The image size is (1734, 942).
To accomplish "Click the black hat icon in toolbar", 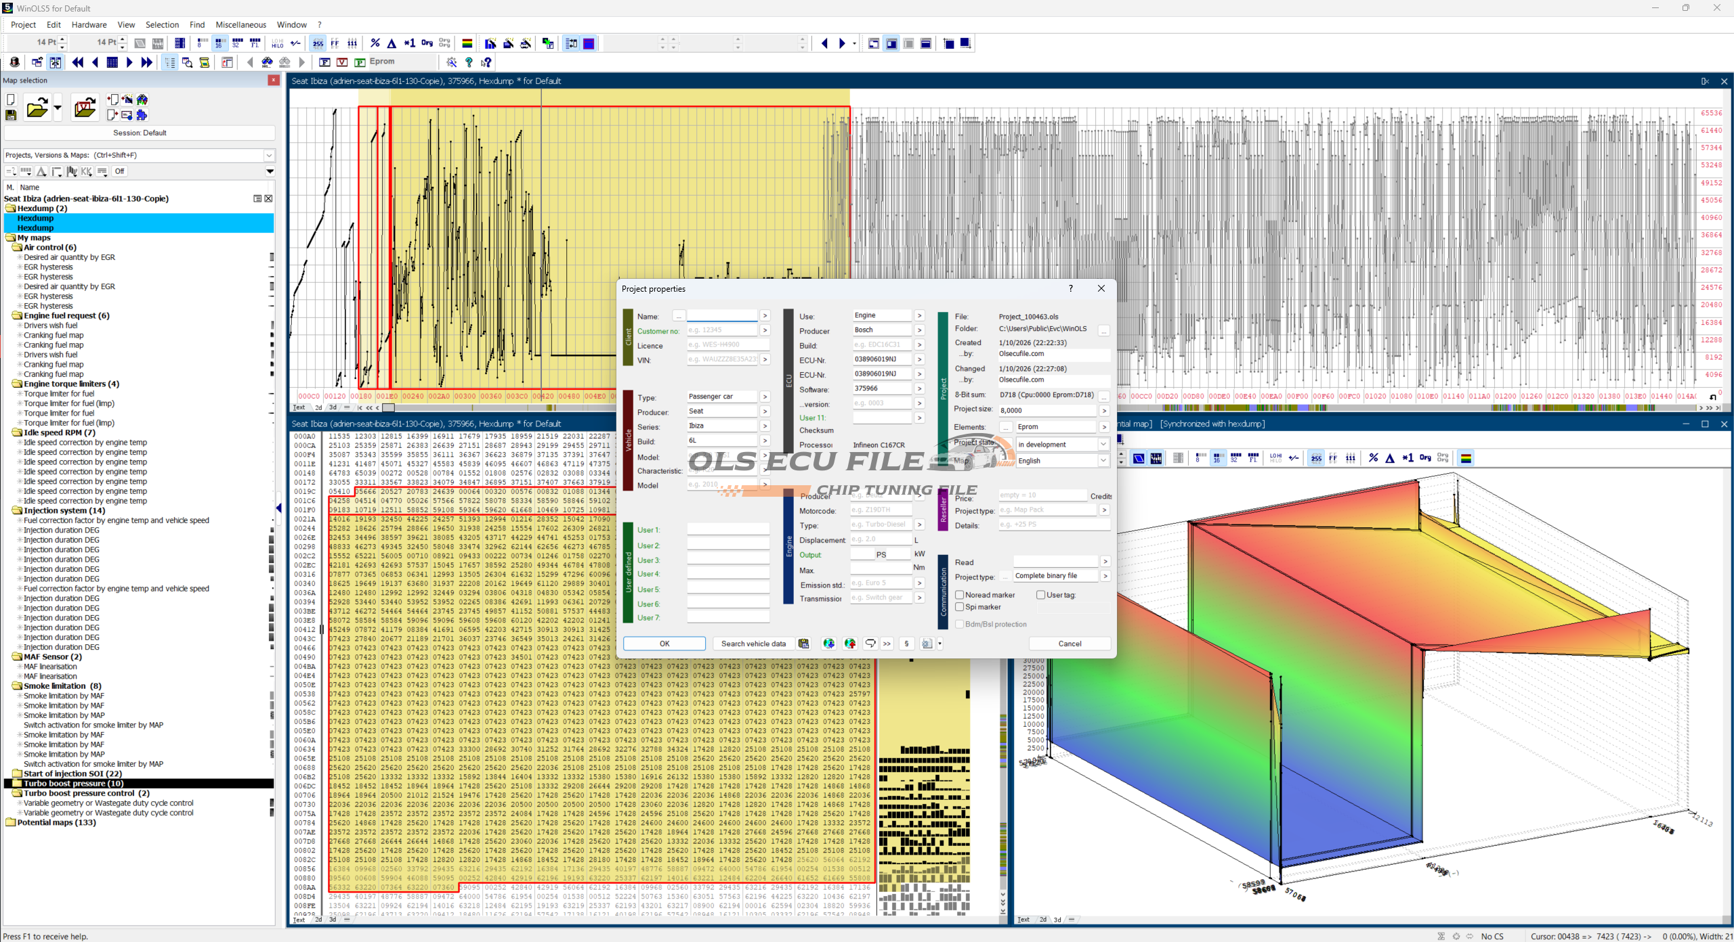I will [14, 62].
